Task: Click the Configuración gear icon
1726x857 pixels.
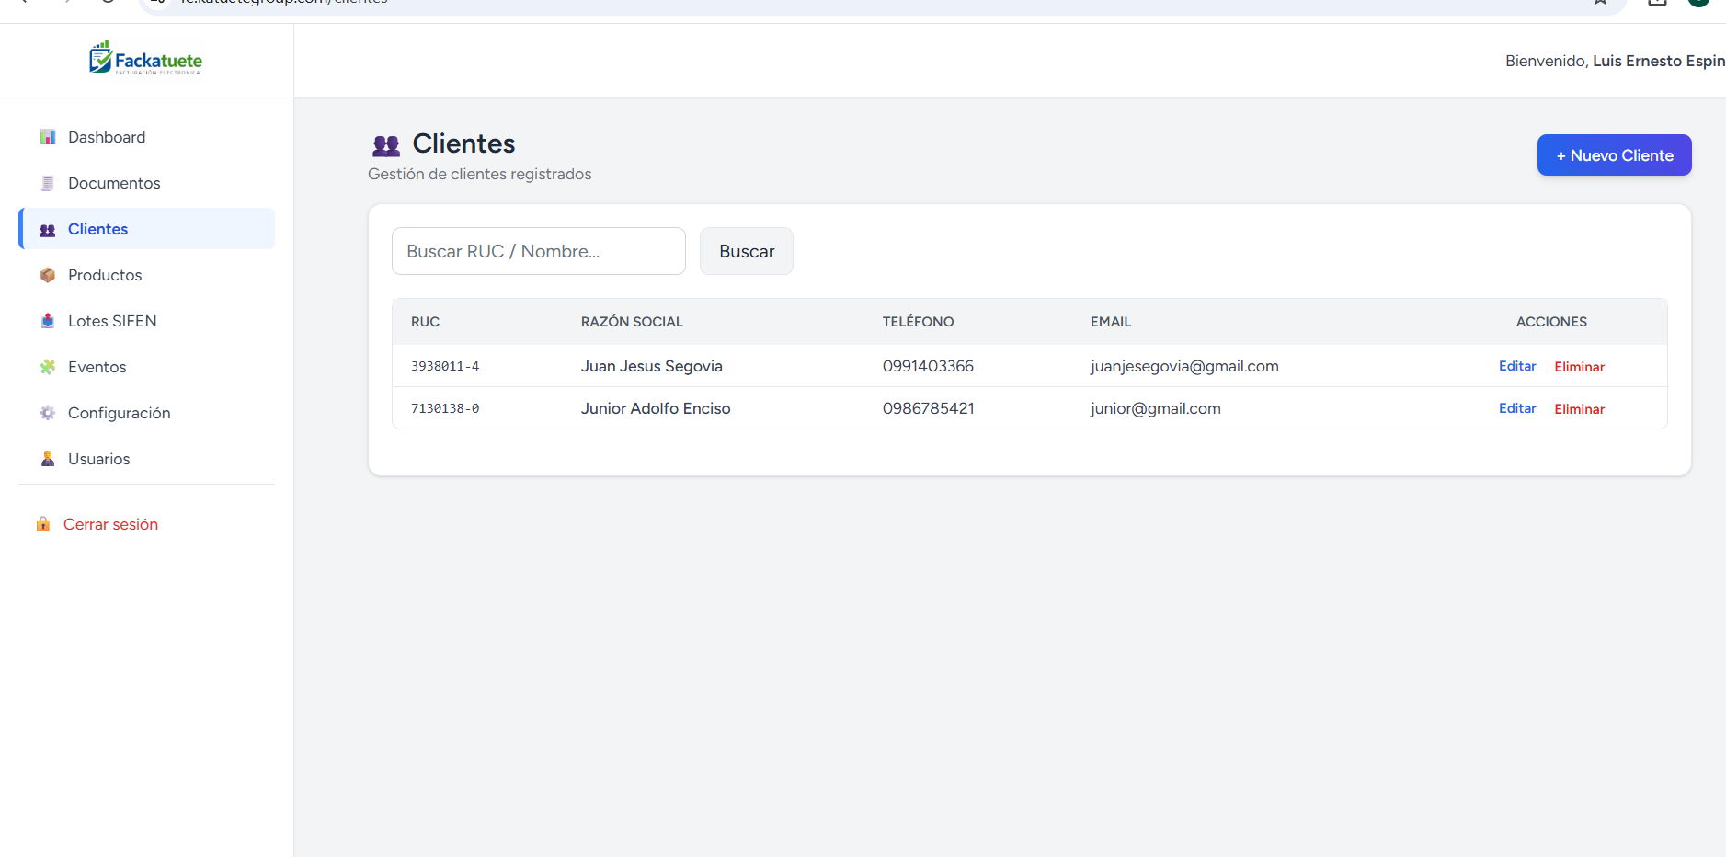Action: coord(48,413)
